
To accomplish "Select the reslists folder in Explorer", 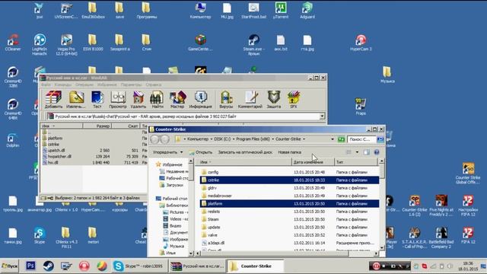I will tap(289, 212).
